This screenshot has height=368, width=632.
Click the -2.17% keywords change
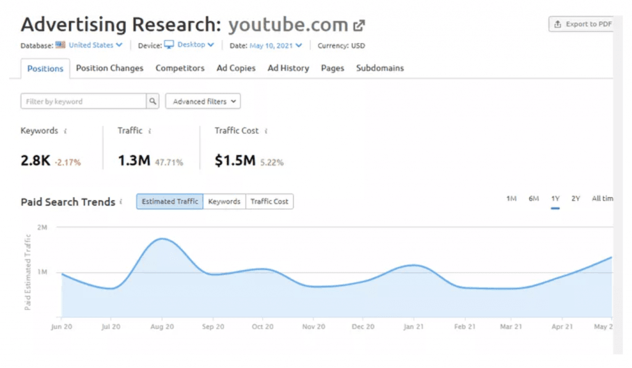tap(68, 162)
